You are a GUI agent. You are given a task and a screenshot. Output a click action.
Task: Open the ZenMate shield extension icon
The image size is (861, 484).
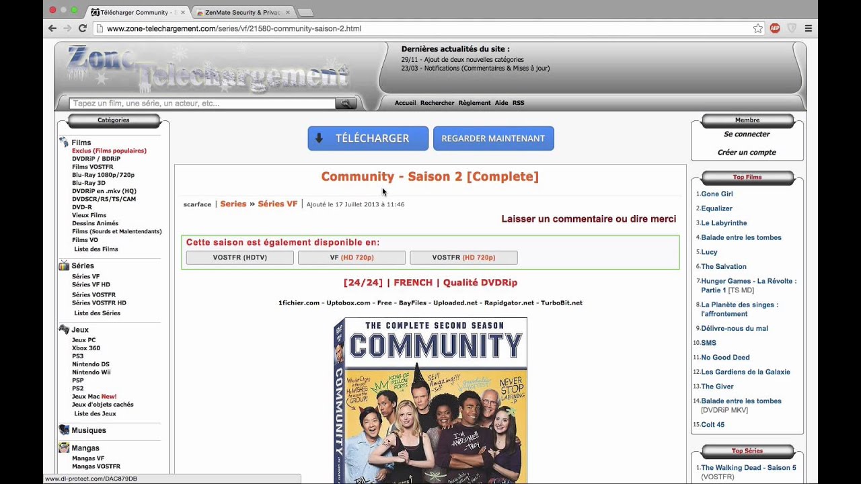click(x=792, y=28)
